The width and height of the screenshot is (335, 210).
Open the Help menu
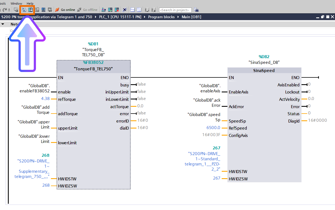point(30,3)
